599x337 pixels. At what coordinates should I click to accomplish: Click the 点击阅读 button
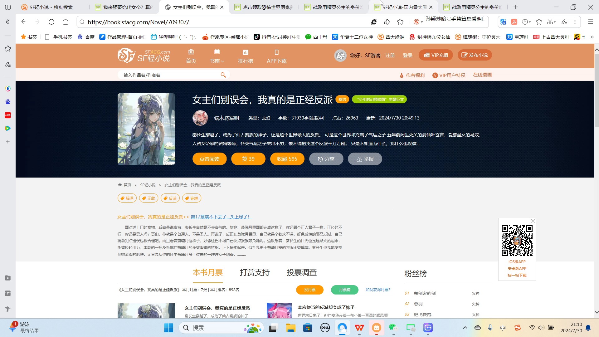(x=209, y=159)
